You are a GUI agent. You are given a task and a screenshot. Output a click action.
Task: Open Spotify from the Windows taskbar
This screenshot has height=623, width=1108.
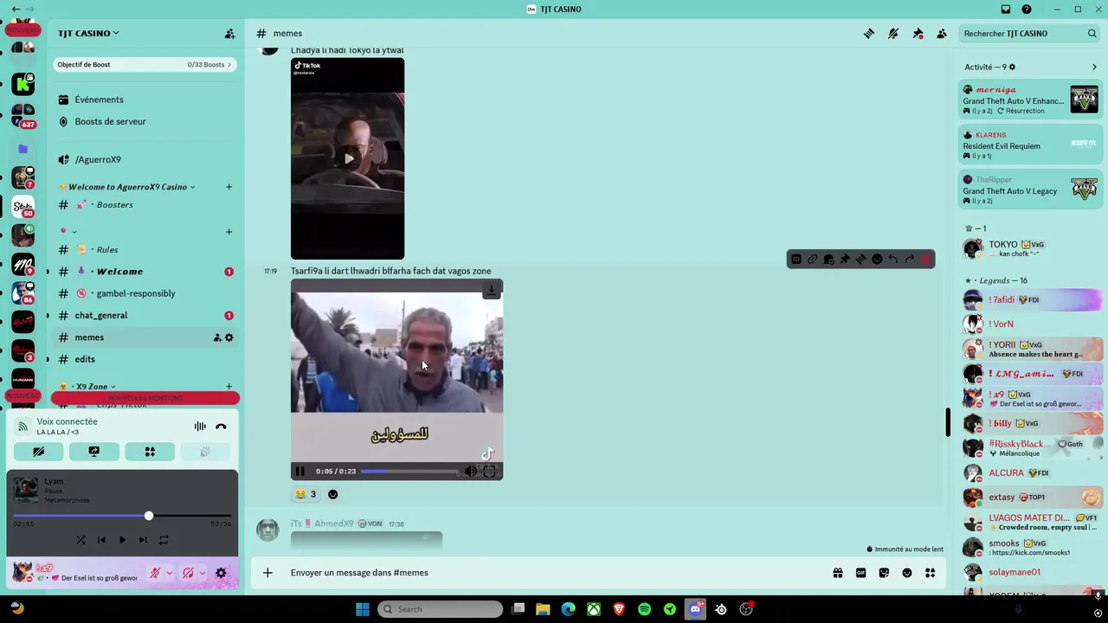click(x=644, y=609)
